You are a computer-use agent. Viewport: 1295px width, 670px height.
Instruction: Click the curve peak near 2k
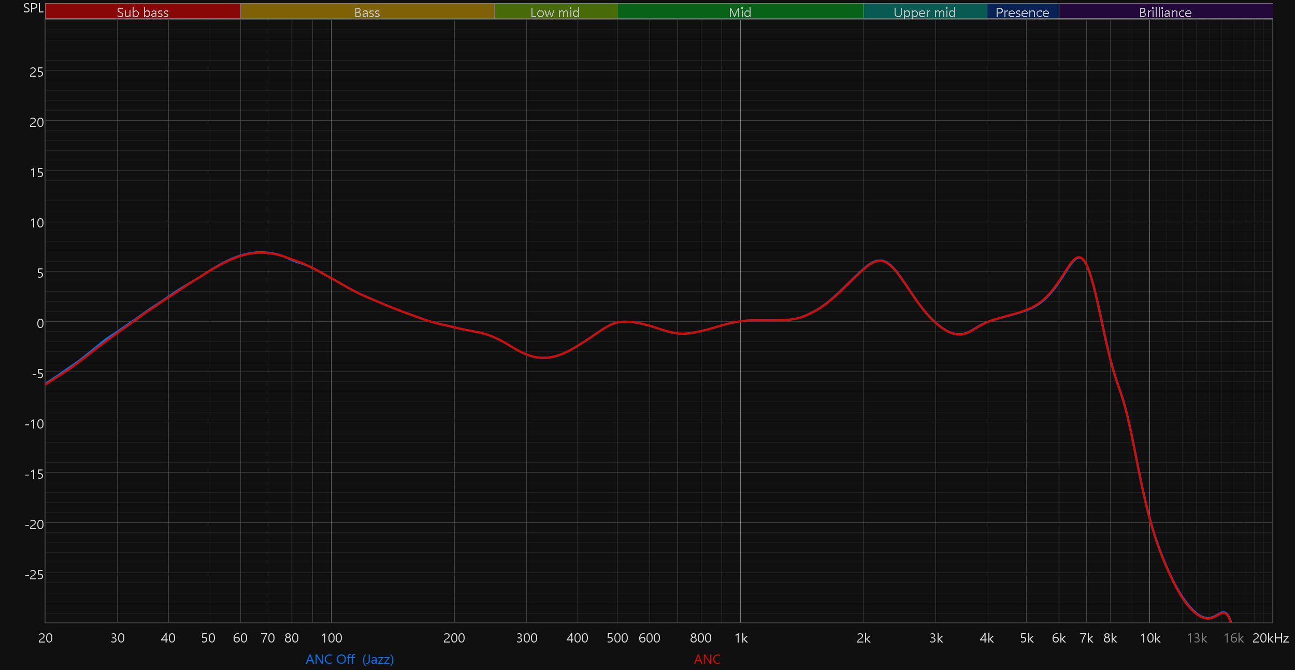880,260
